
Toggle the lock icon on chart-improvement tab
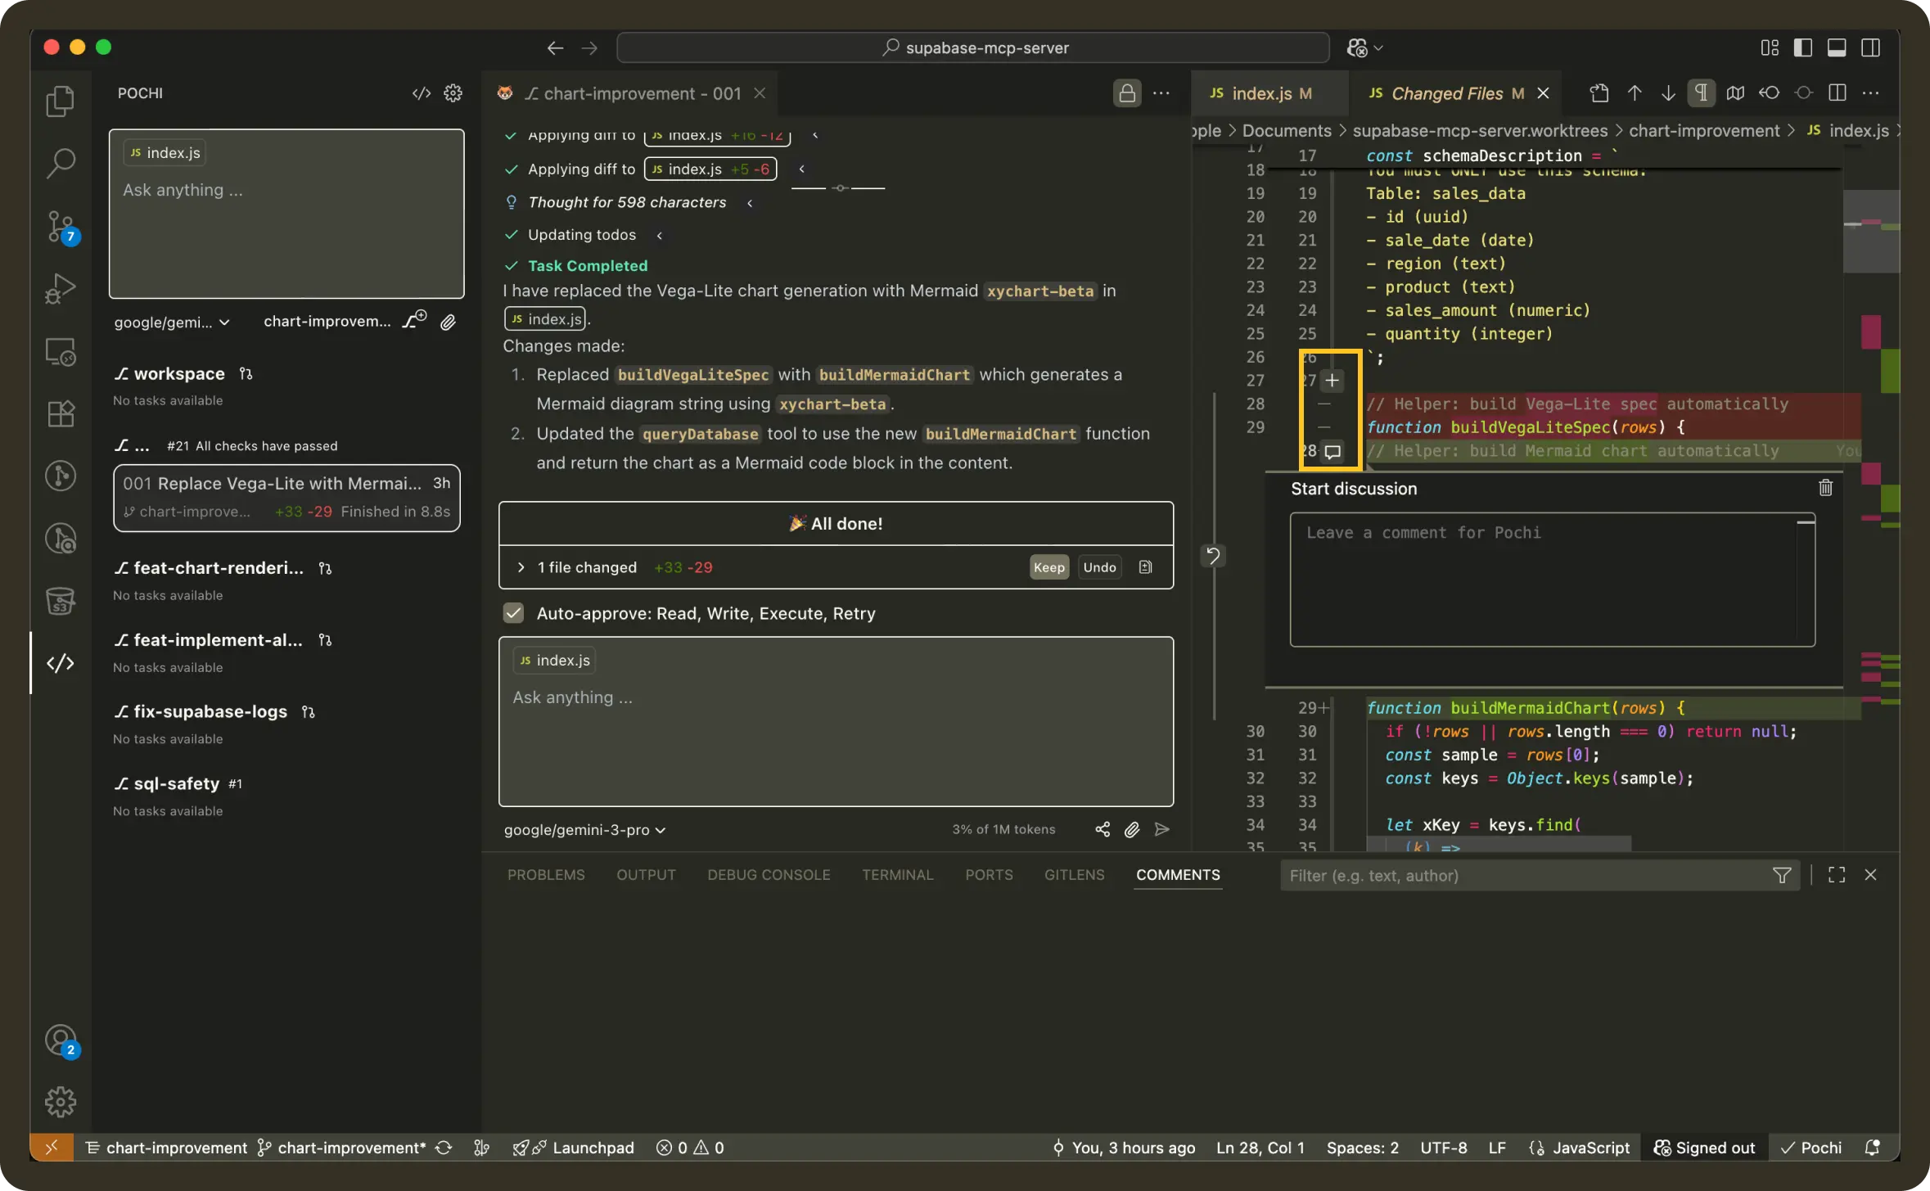(x=1127, y=93)
